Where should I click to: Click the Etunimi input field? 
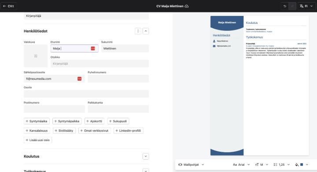point(74,49)
